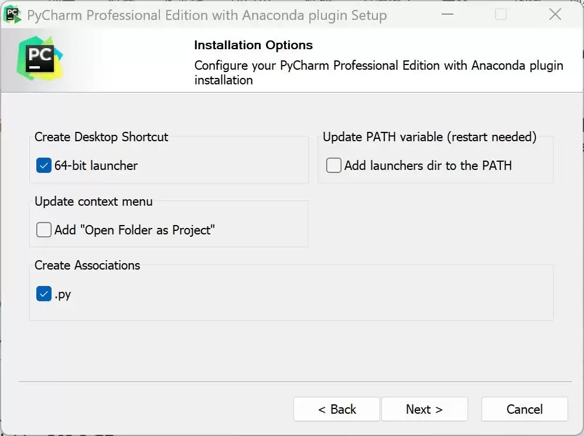Click the "64-bit launcher" label text

pos(96,165)
